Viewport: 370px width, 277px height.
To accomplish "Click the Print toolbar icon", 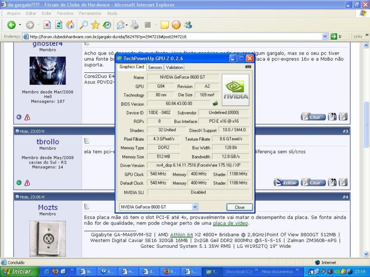I will (135, 25).
